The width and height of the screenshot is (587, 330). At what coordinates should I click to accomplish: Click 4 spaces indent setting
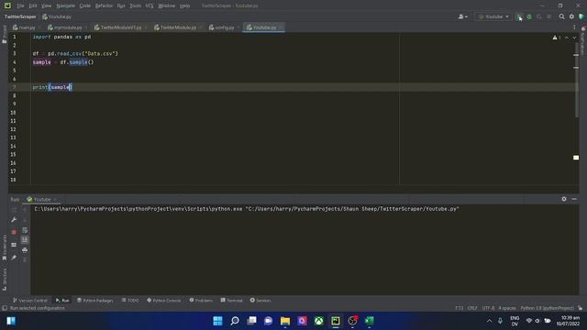507,308
